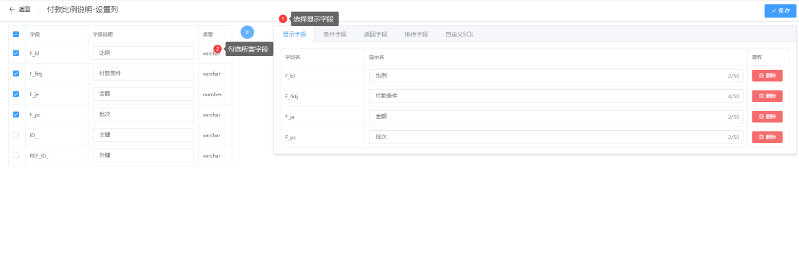Click the 显示名 column header
This screenshot has height=270, width=799.
pos(376,57)
